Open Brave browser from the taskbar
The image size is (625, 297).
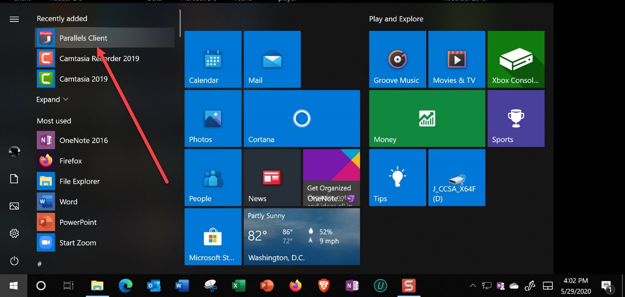[323, 286]
